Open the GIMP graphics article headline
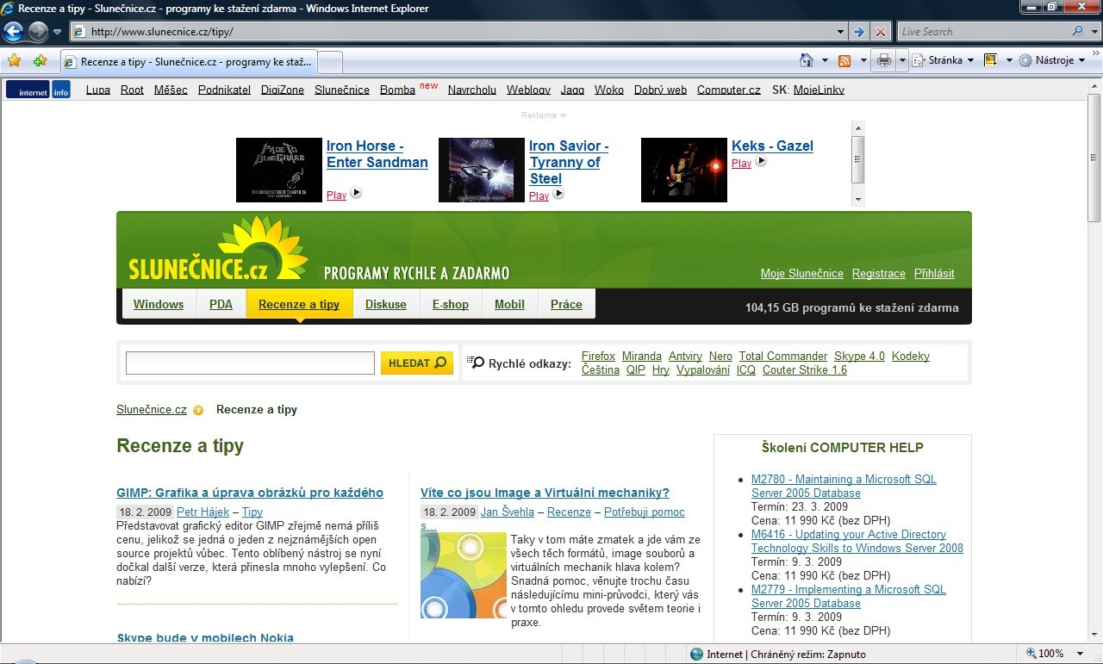 [x=250, y=493]
